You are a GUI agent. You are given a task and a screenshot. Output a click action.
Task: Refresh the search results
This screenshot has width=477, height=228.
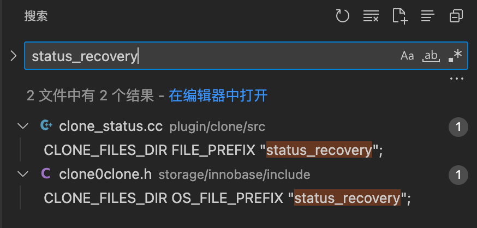(x=342, y=16)
